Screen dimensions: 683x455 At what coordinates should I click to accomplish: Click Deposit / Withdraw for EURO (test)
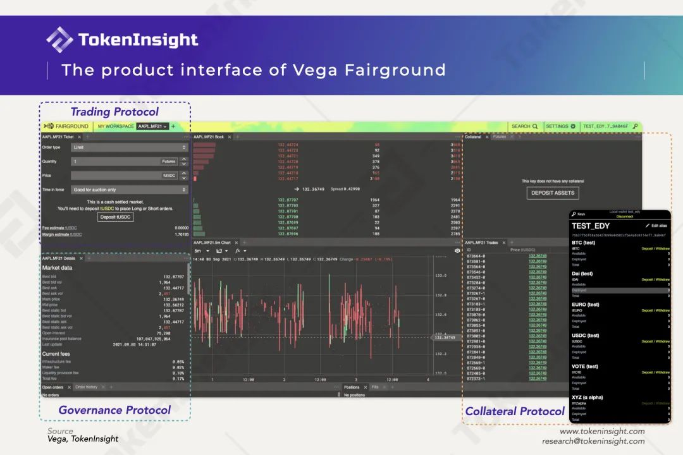656,310
